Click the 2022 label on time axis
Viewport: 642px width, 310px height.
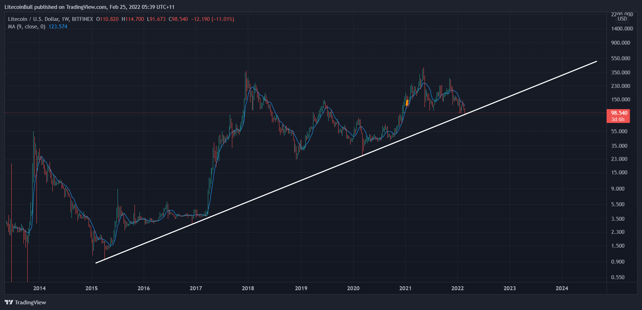pyautogui.click(x=458, y=288)
